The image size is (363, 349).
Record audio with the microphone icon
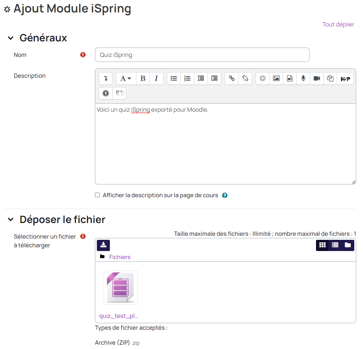(x=303, y=78)
